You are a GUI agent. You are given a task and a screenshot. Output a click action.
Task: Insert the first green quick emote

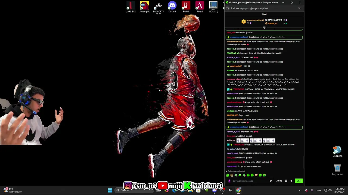click(228, 175)
